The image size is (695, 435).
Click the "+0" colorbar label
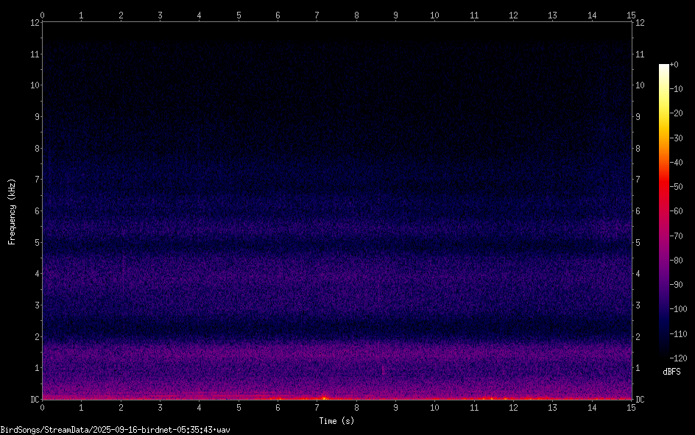[x=674, y=65]
